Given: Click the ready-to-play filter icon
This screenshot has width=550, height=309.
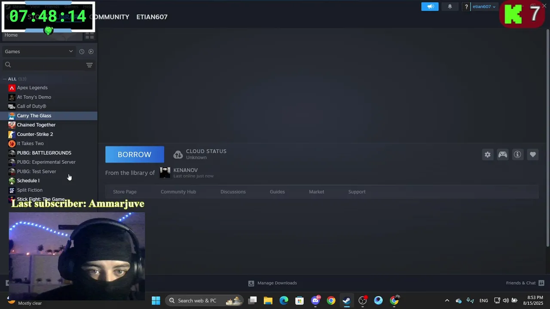Looking at the screenshot, I should [x=91, y=51].
